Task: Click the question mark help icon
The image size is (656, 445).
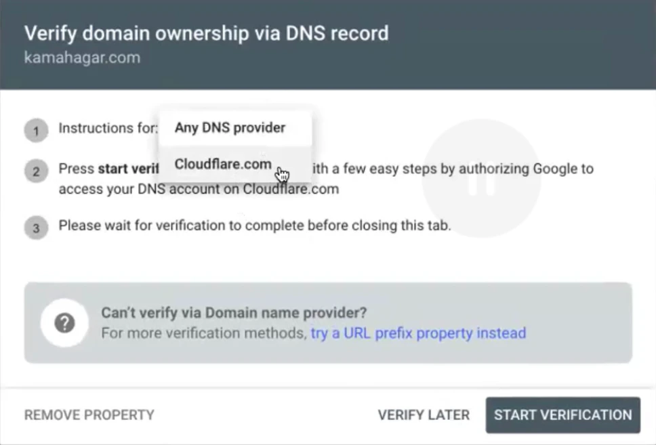Action: [x=64, y=323]
